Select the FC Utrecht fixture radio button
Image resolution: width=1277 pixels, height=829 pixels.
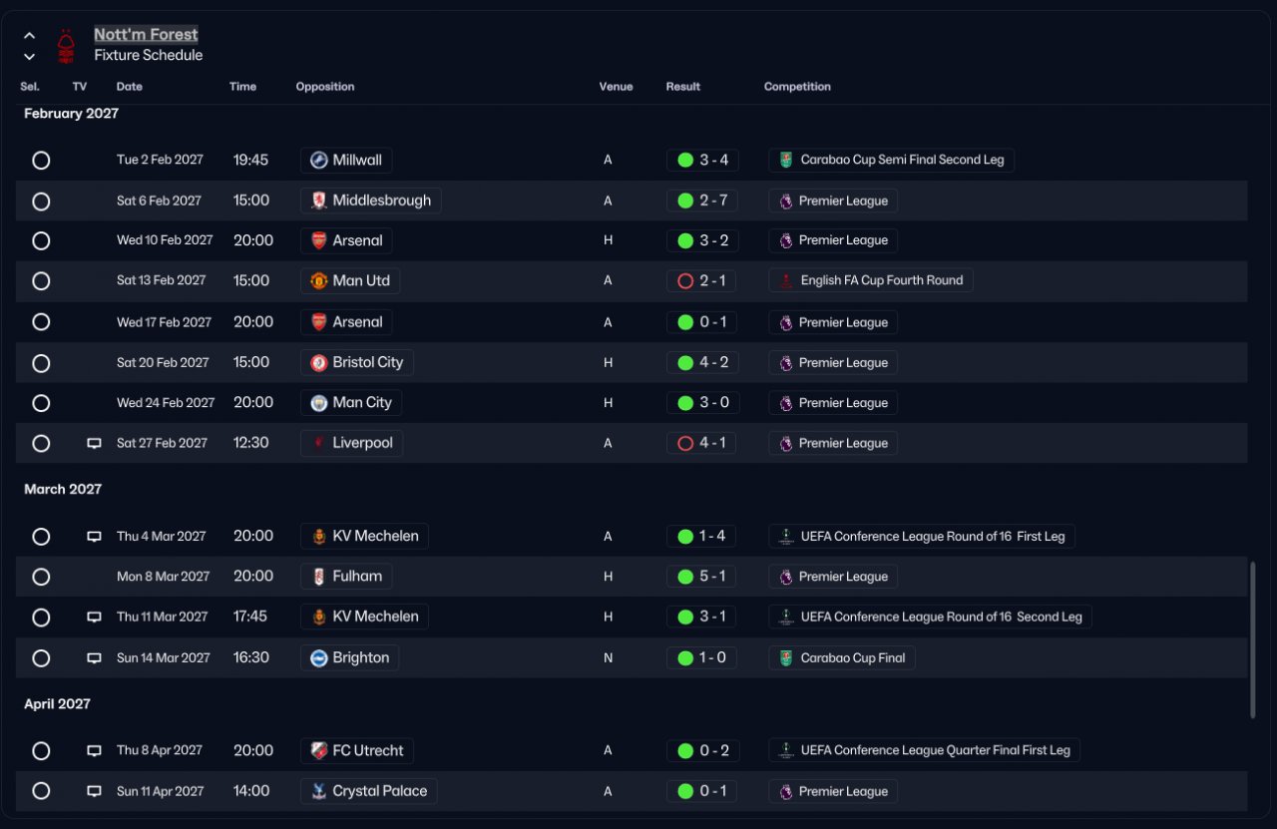pyautogui.click(x=41, y=751)
